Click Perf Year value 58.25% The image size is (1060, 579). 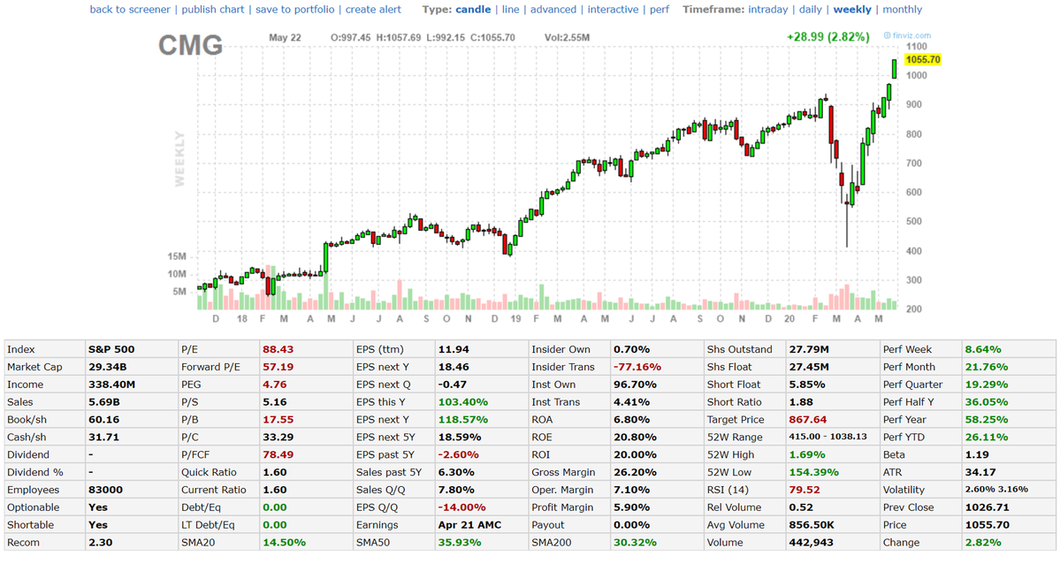click(986, 420)
